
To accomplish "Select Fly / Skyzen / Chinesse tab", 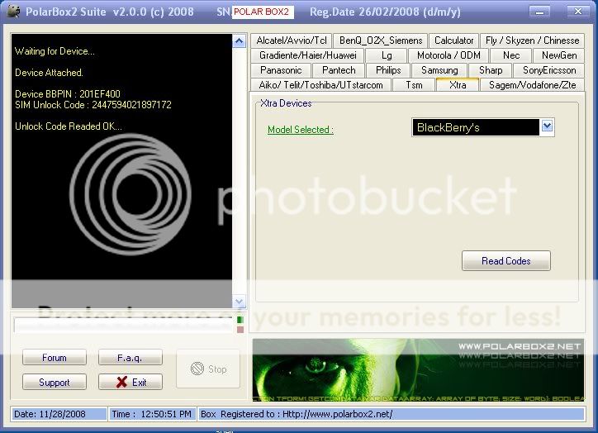I will (x=533, y=40).
